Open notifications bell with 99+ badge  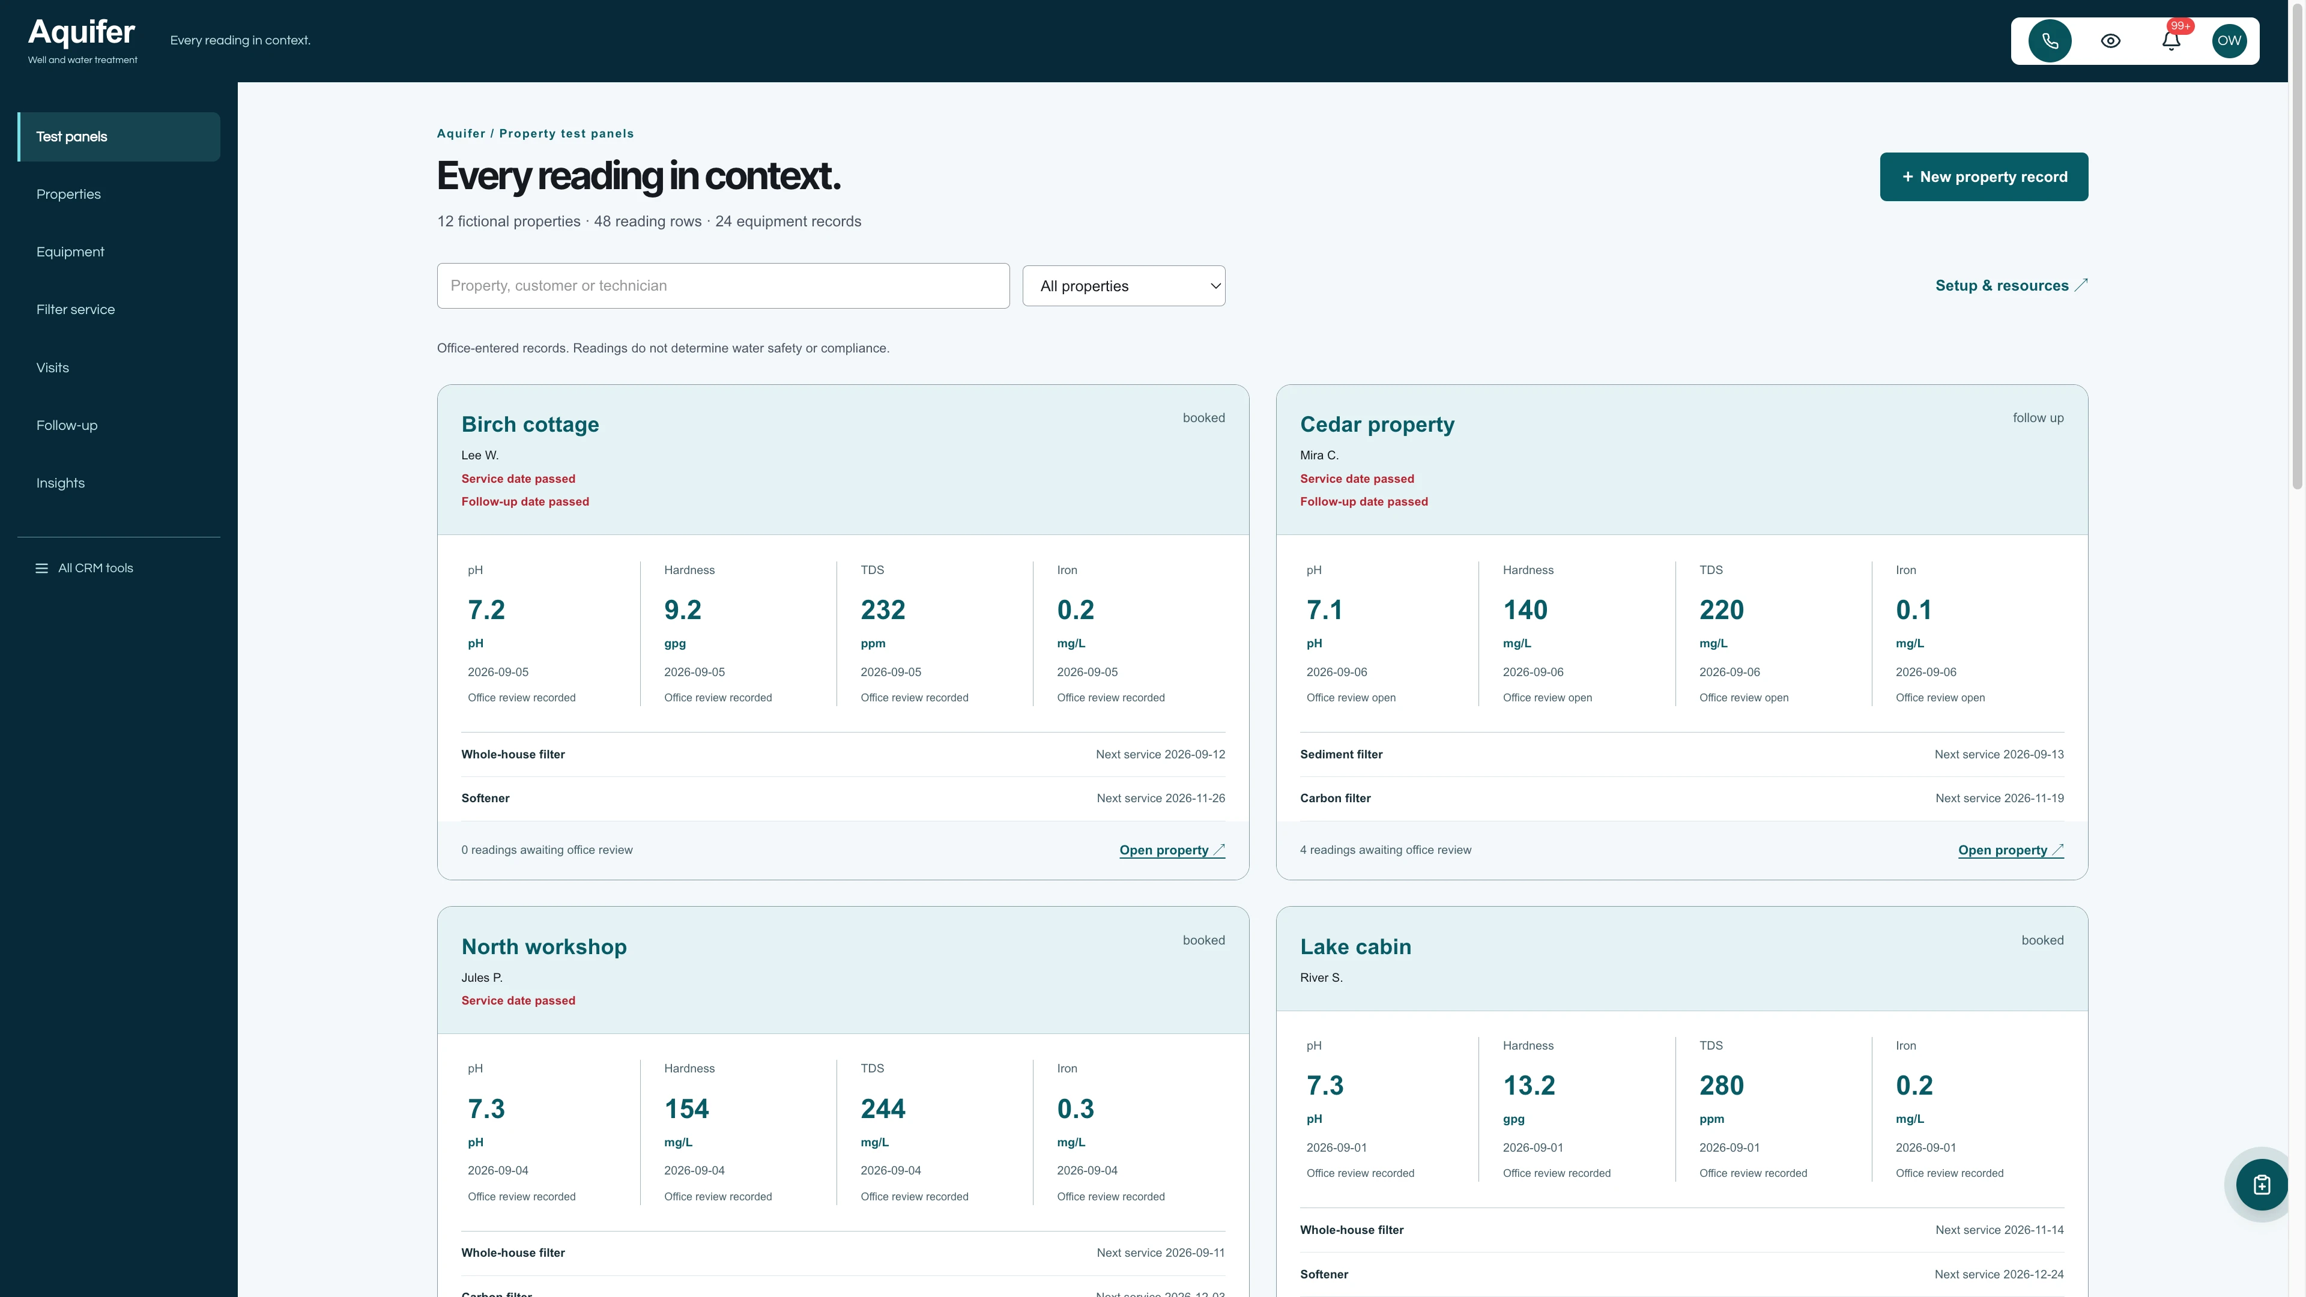coord(2171,40)
